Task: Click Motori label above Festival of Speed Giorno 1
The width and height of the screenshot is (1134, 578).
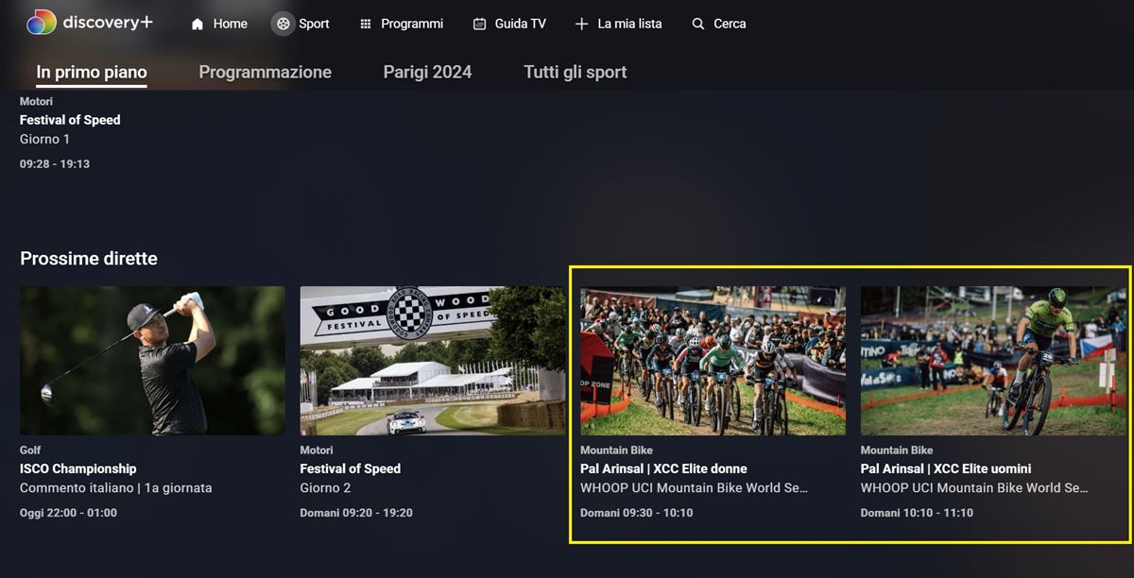Action: [x=36, y=101]
